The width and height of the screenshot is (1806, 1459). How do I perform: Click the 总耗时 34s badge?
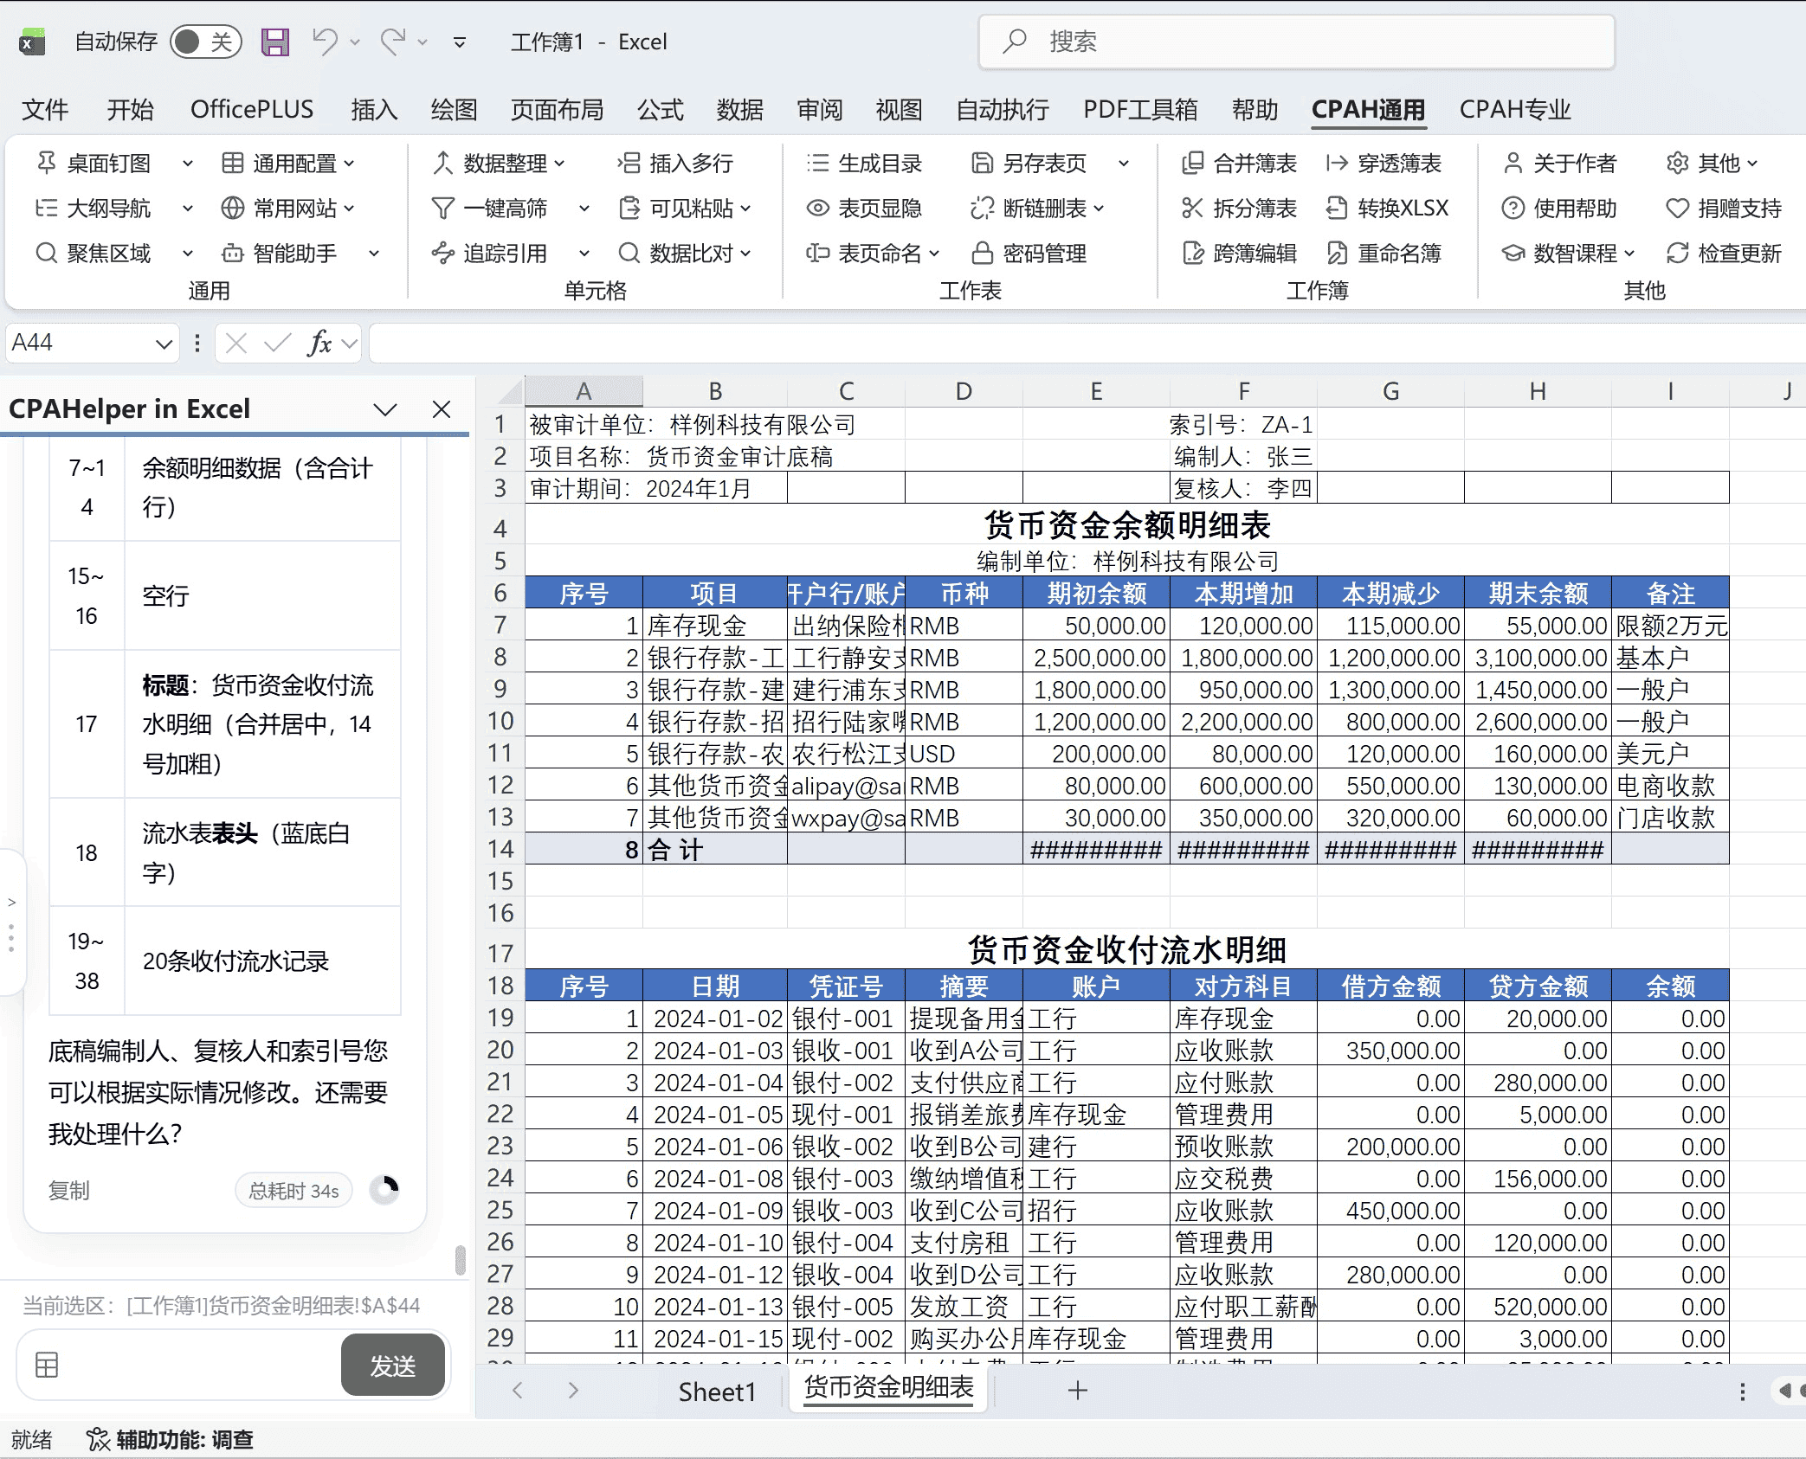pos(293,1191)
